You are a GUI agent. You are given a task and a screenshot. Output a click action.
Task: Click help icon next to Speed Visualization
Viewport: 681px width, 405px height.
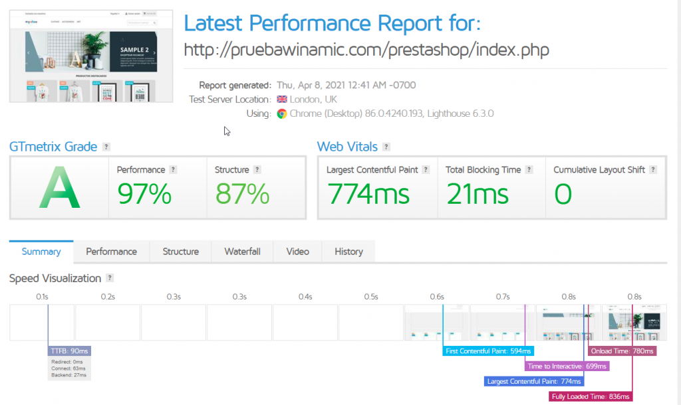(x=110, y=278)
